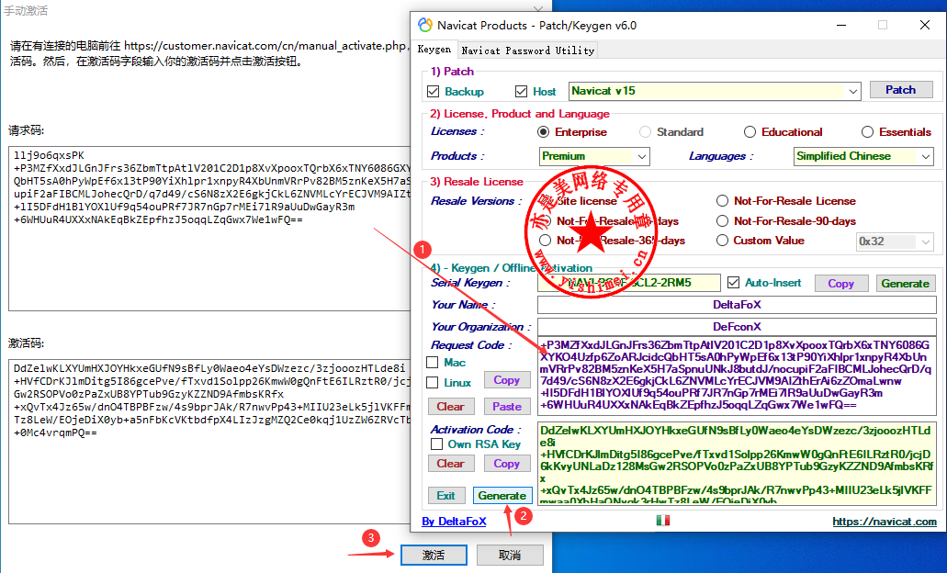
Task: Click the Your Name field containing DeltaFoX
Action: tap(737, 305)
